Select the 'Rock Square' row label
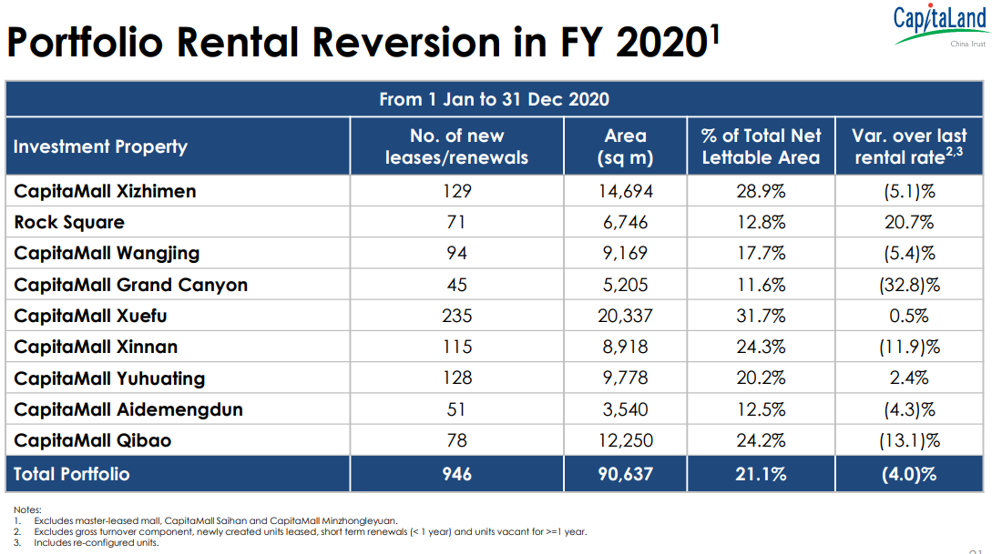 [x=69, y=222]
